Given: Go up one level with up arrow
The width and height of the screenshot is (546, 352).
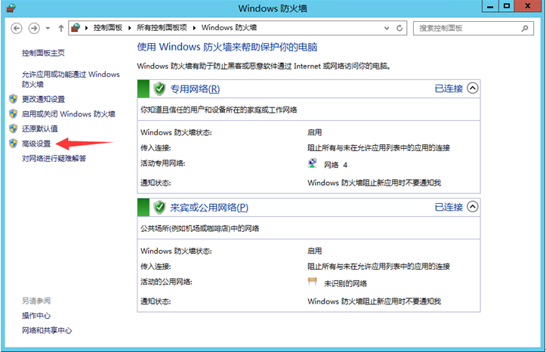Looking at the screenshot, I should pyautogui.click(x=61, y=28).
